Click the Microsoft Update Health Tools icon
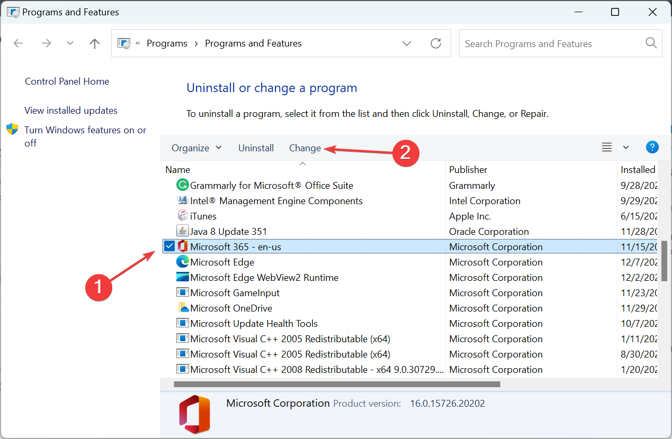 point(182,323)
